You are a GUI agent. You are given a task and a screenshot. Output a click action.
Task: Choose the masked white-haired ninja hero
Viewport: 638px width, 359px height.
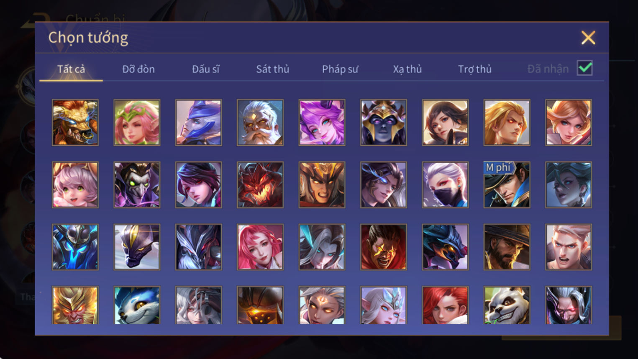tap(445, 185)
